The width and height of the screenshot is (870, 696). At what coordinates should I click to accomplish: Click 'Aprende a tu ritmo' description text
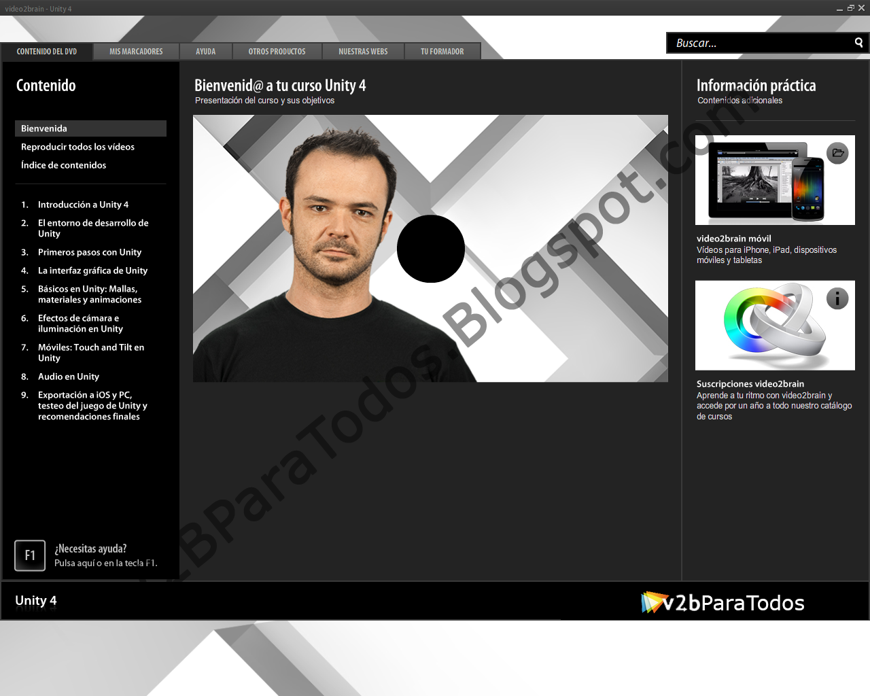pyautogui.click(x=774, y=406)
